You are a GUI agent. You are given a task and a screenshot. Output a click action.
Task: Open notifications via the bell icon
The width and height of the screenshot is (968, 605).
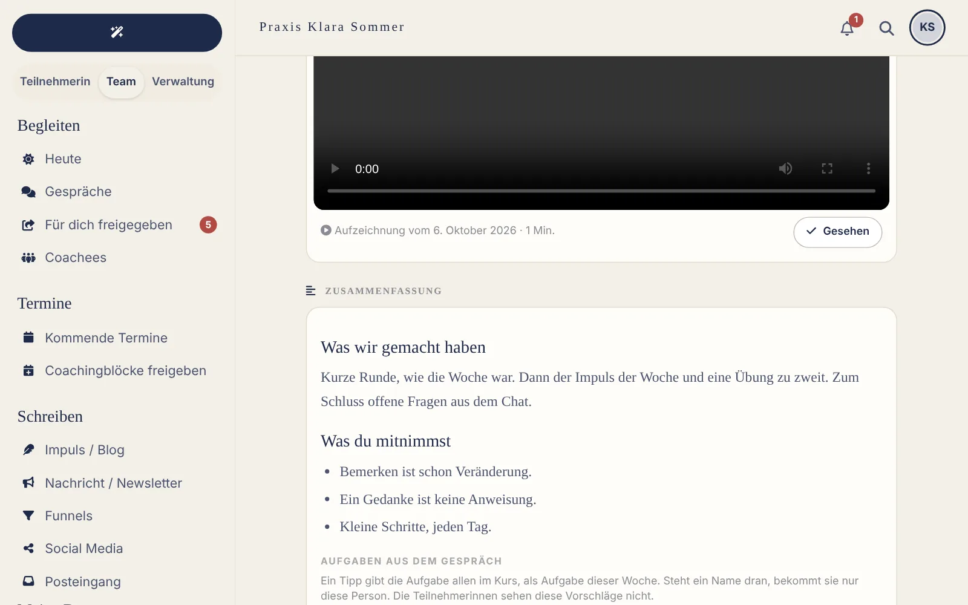tap(847, 28)
